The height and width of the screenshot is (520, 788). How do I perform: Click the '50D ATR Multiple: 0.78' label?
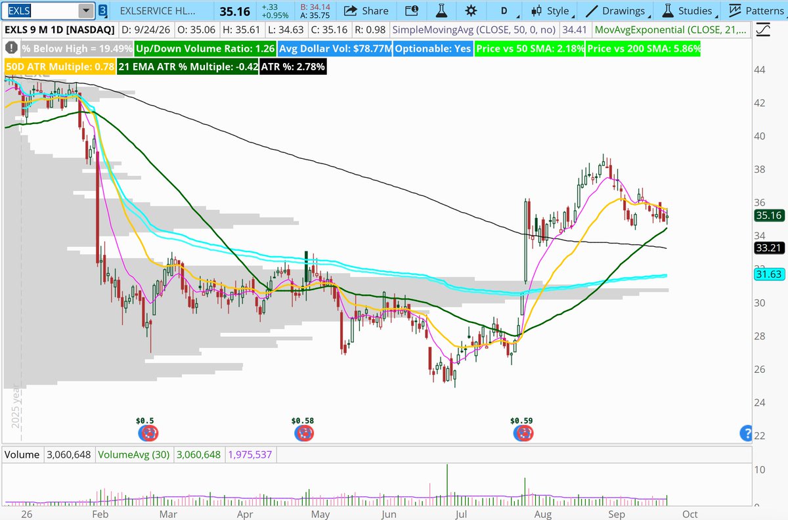pos(60,66)
